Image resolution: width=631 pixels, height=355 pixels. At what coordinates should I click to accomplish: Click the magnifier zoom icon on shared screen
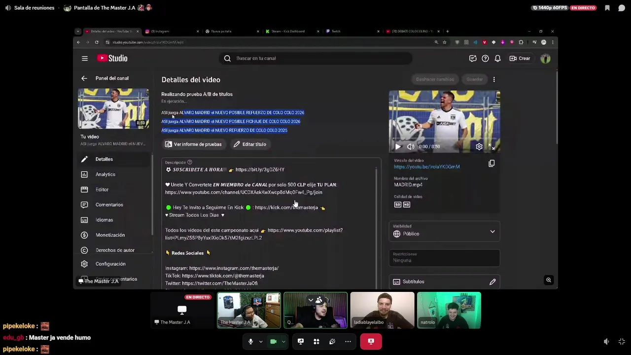pyautogui.click(x=549, y=280)
